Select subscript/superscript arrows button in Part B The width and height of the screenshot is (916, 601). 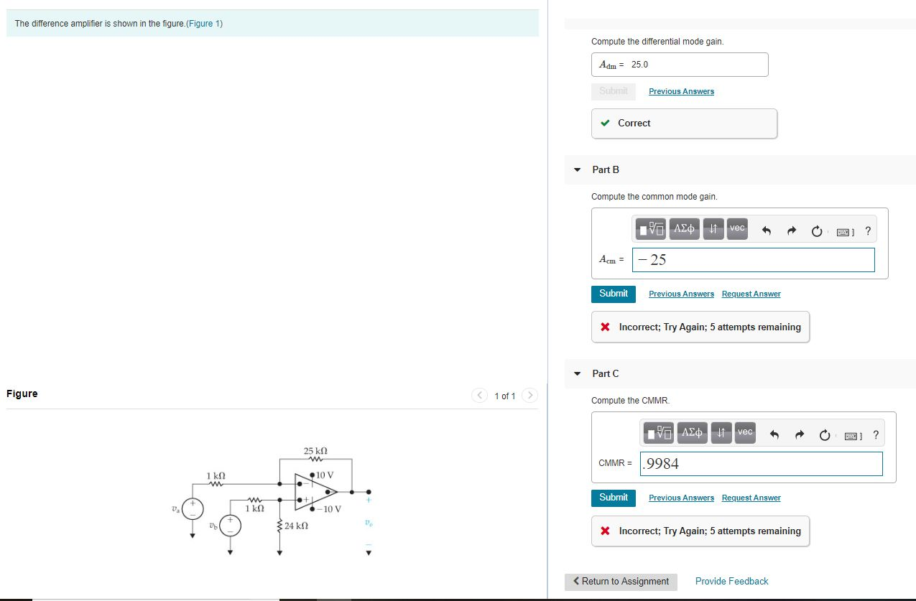(x=713, y=229)
